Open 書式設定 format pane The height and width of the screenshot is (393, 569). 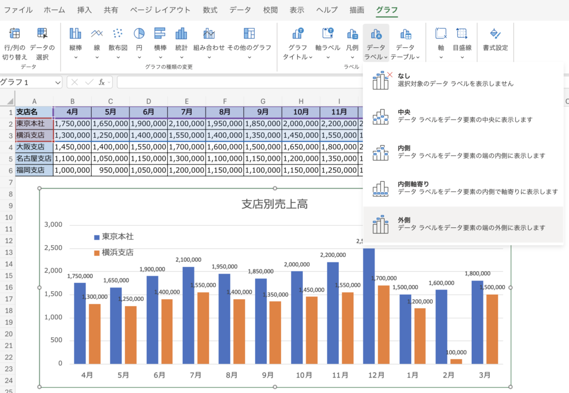click(495, 34)
